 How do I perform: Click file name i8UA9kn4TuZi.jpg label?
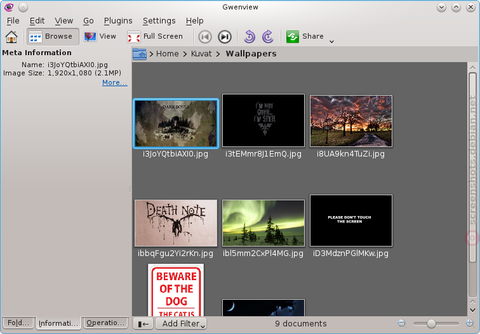coord(350,154)
